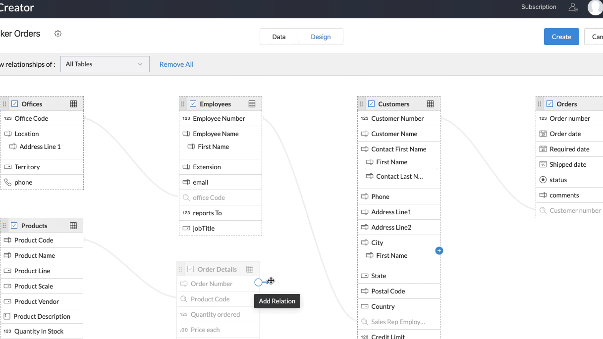Uncheck the Offices table checkbox
Screen dimensions: 603x339
point(15,104)
